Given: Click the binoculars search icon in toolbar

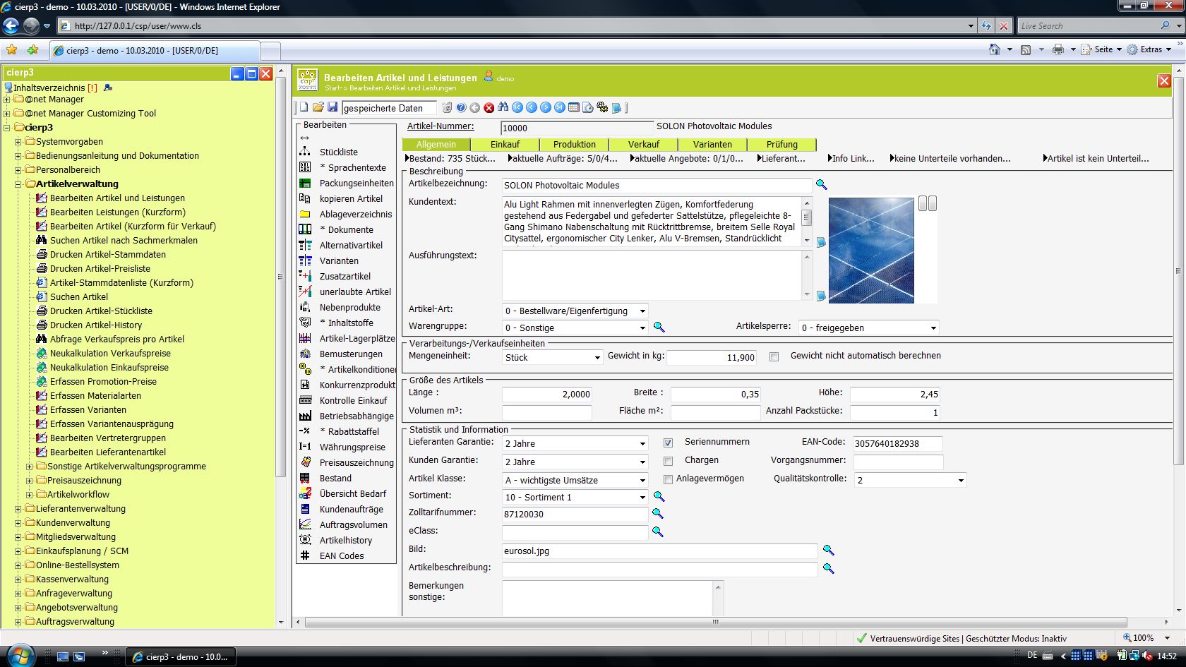Looking at the screenshot, I should (503, 107).
